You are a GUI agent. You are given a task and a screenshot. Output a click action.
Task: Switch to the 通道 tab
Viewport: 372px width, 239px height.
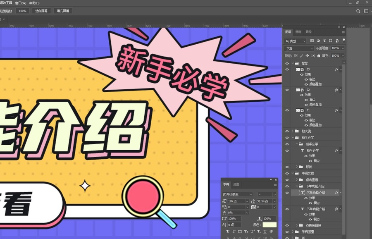coord(298,32)
